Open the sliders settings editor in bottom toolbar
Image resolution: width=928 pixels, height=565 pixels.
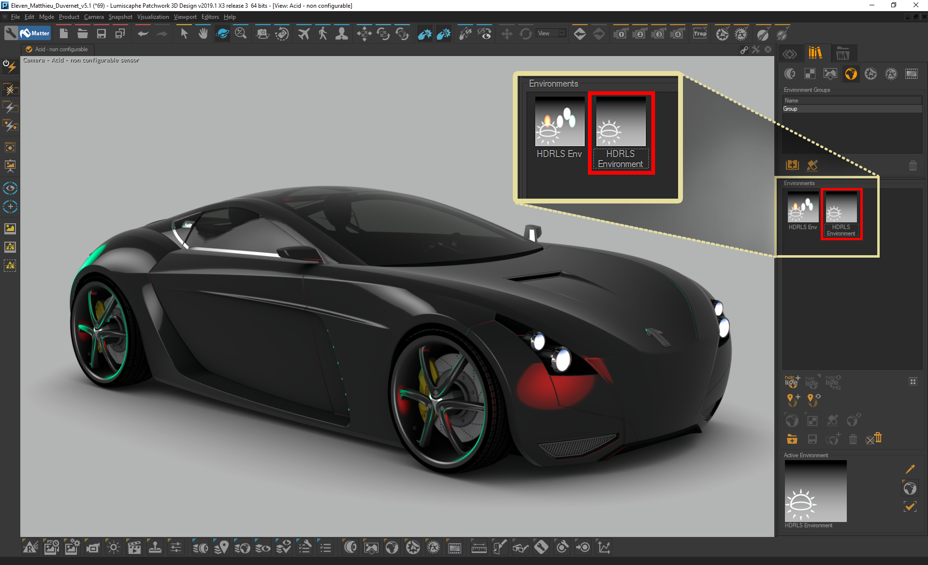[175, 547]
